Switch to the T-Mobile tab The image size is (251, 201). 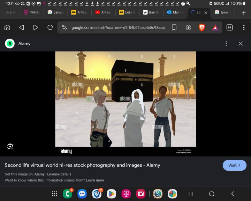tap(32, 12)
